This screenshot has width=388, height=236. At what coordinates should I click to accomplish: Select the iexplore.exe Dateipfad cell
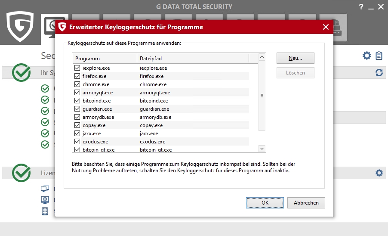[153, 68]
